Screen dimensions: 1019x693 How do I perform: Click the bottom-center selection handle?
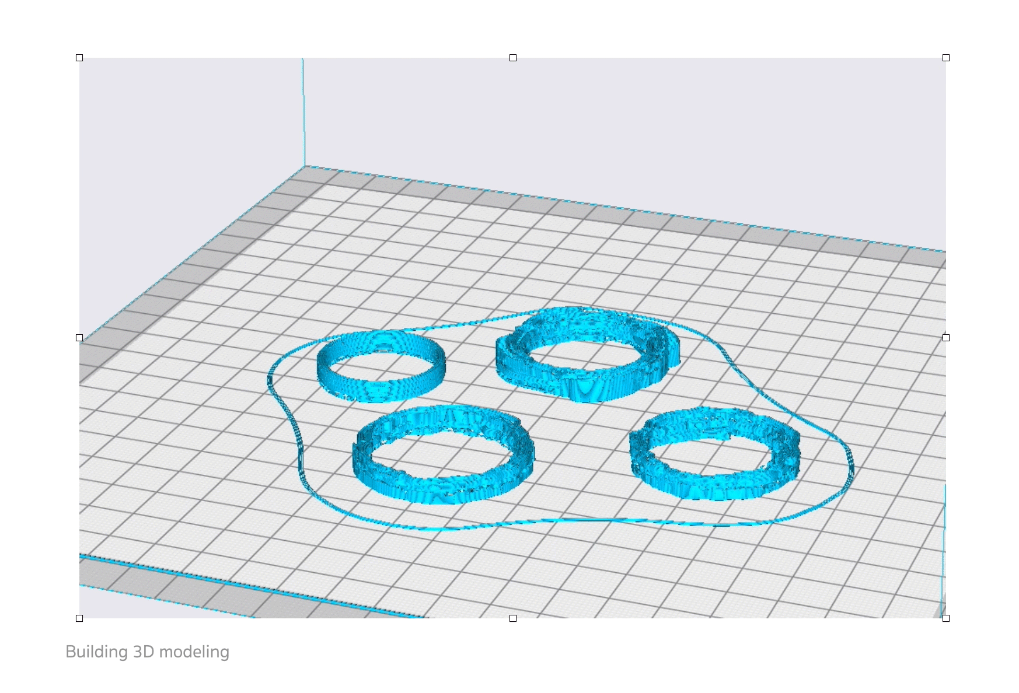click(513, 618)
